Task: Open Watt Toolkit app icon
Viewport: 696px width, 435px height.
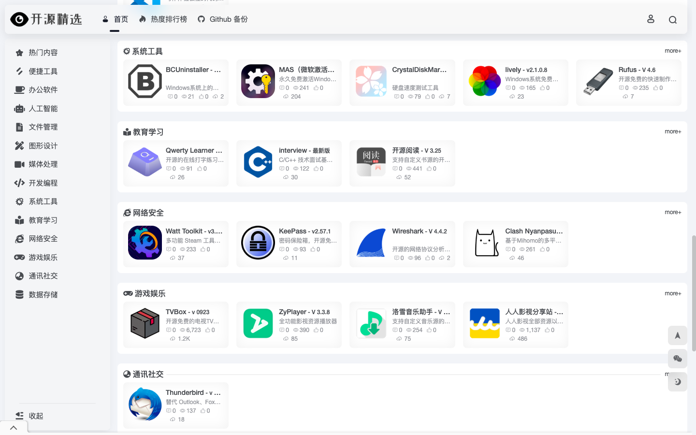Action: pyautogui.click(x=145, y=243)
